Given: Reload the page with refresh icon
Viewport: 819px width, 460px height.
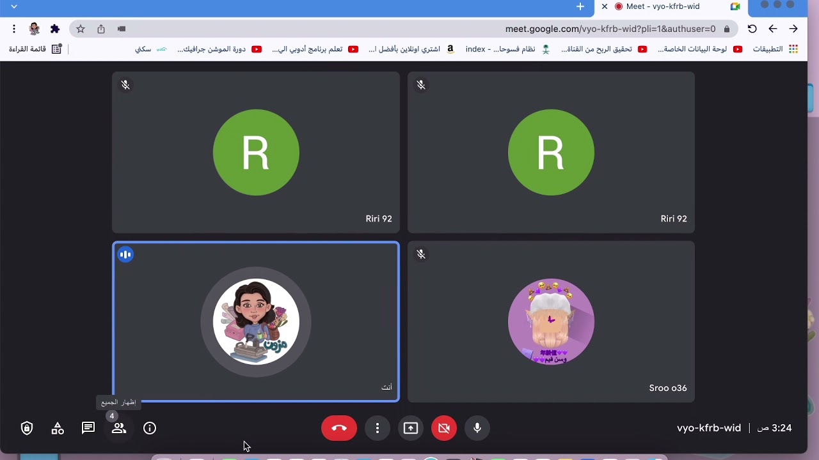Looking at the screenshot, I should (752, 29).
